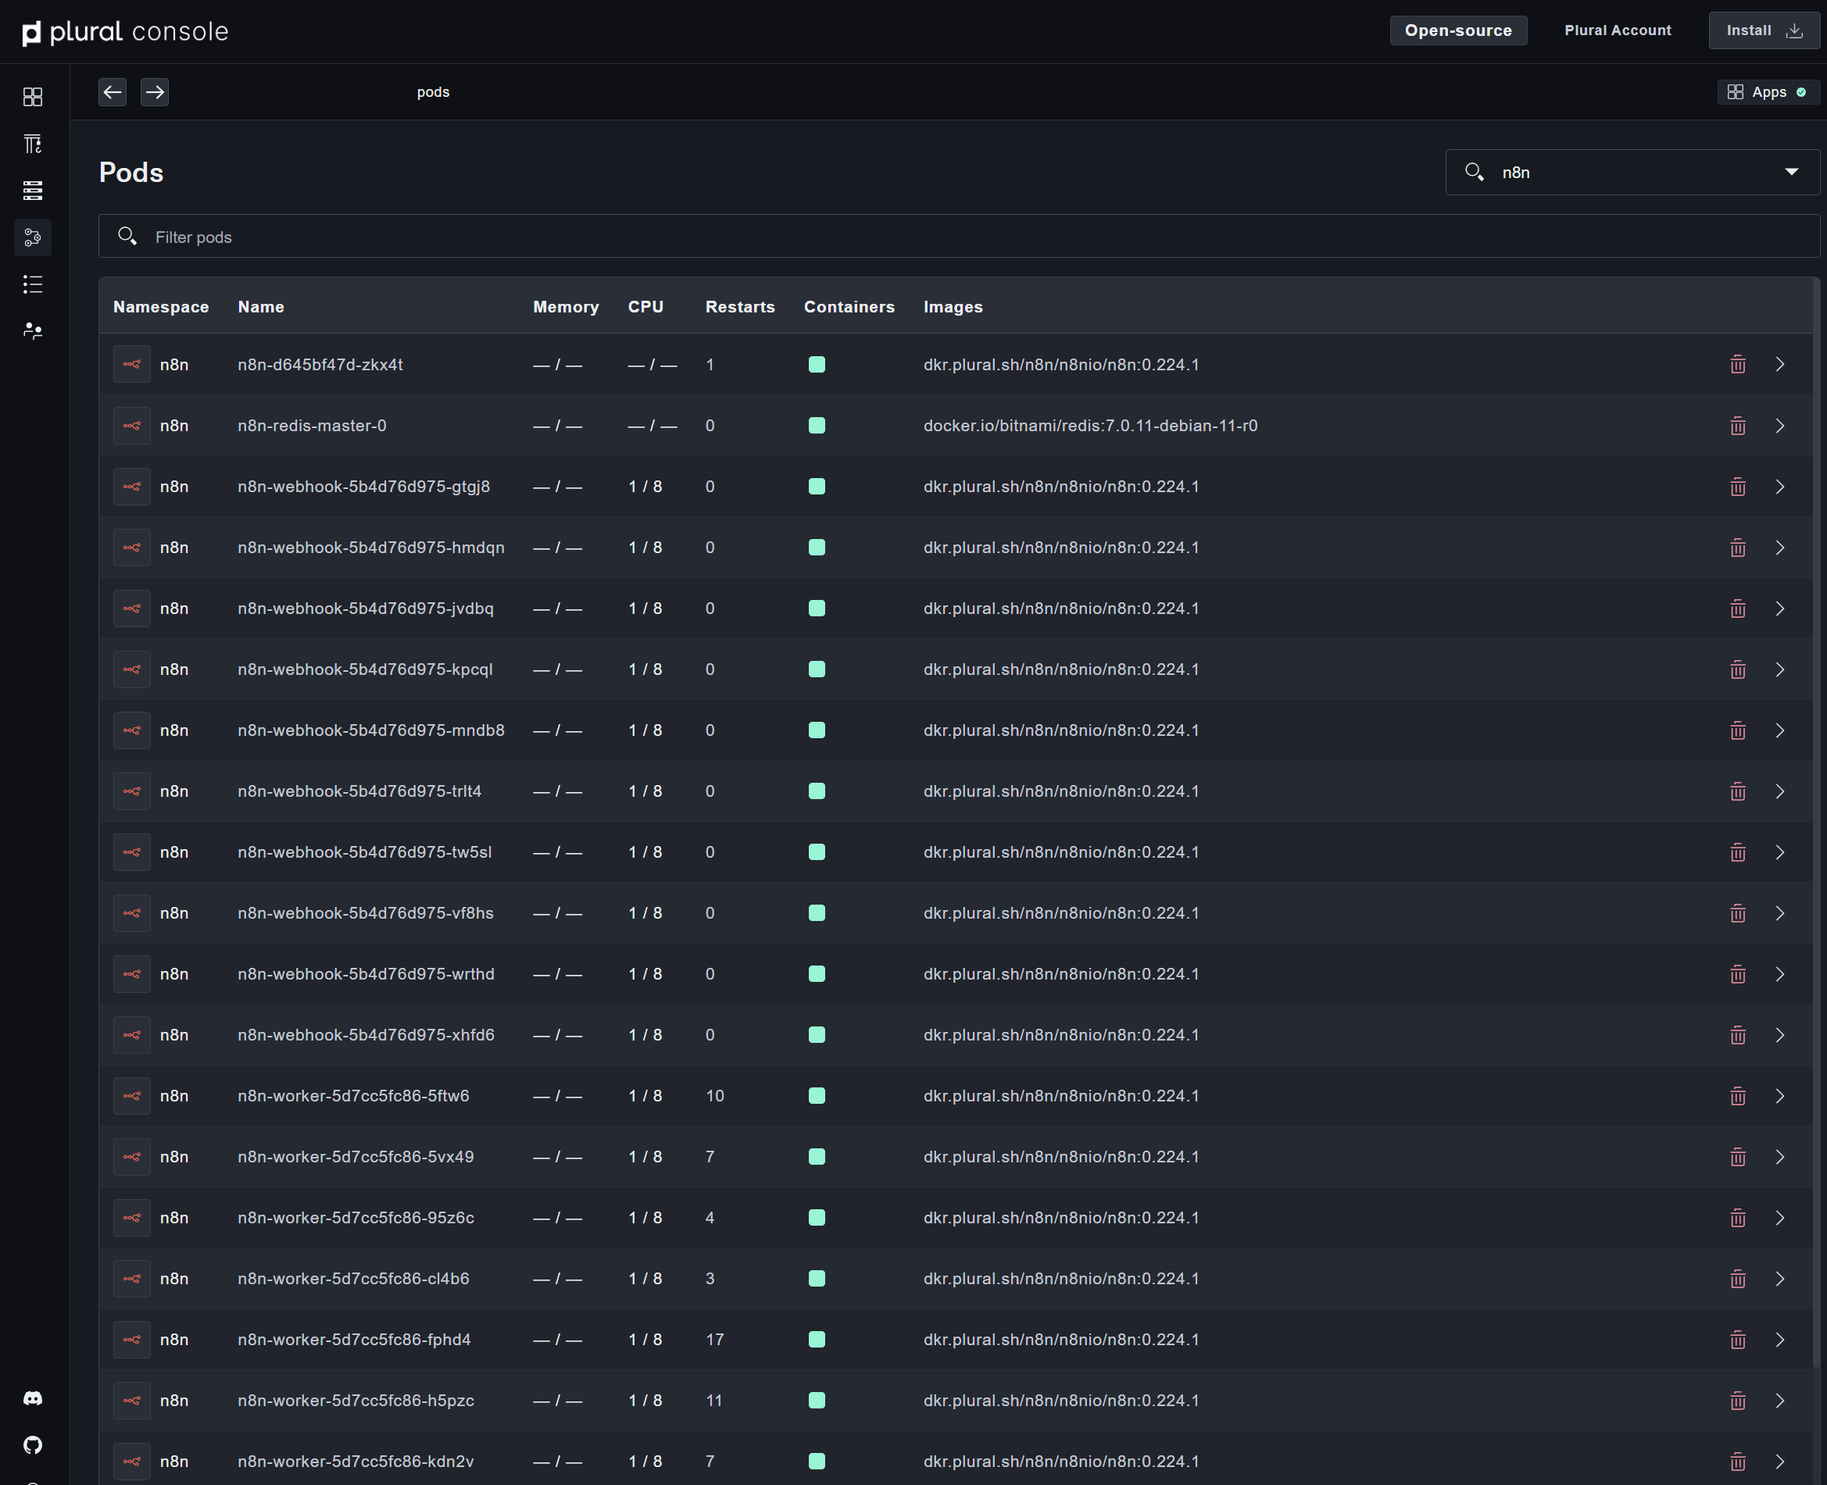
Task: Click the Plural Account tab
Action: tap(1617, 30)
